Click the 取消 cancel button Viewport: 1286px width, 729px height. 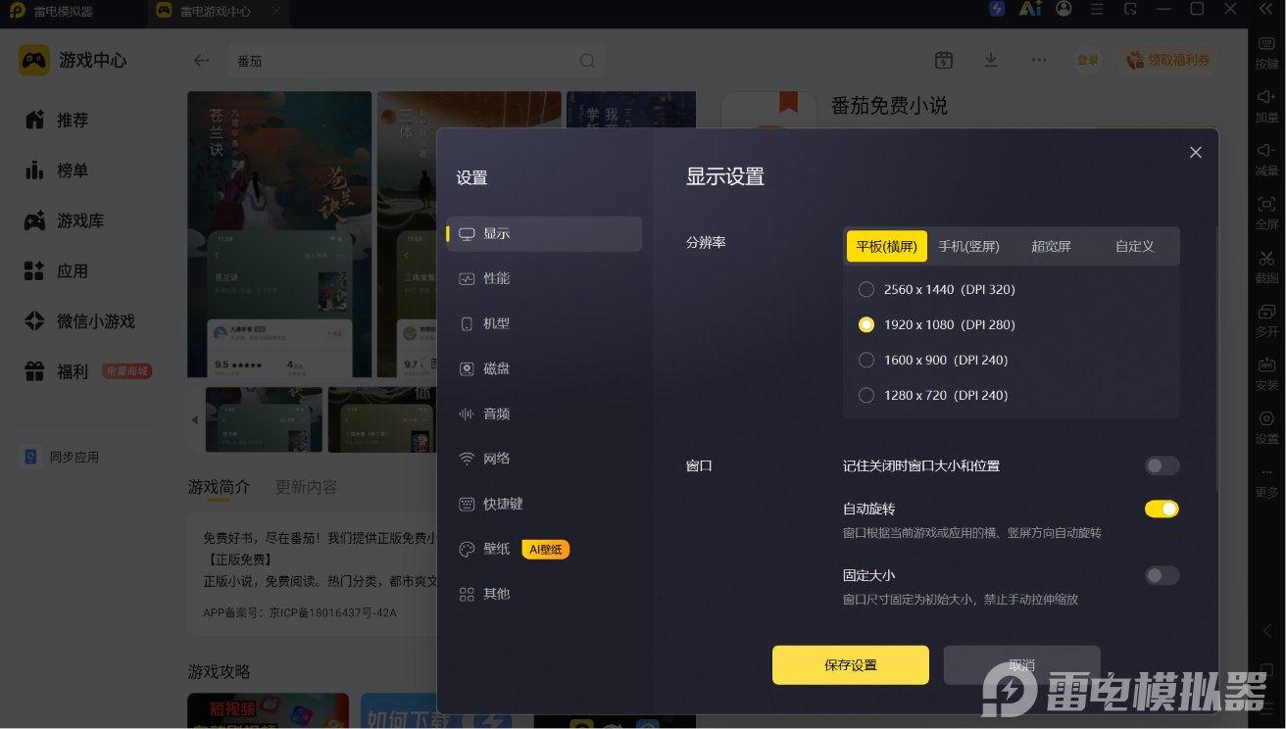pyautogui.click(x=1021, y=665)
